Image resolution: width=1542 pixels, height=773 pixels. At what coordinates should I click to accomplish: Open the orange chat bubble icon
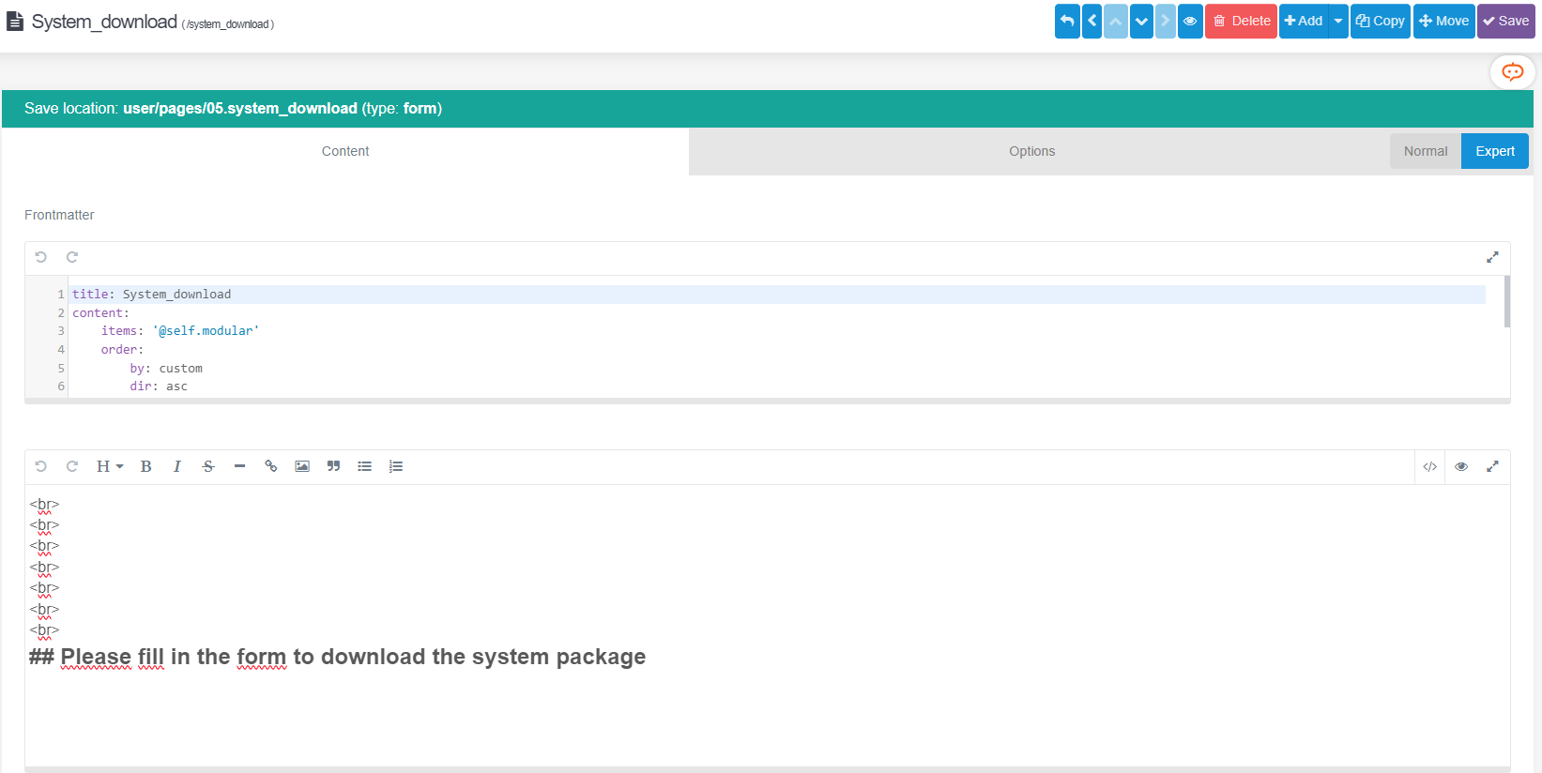coord(1513,72)
